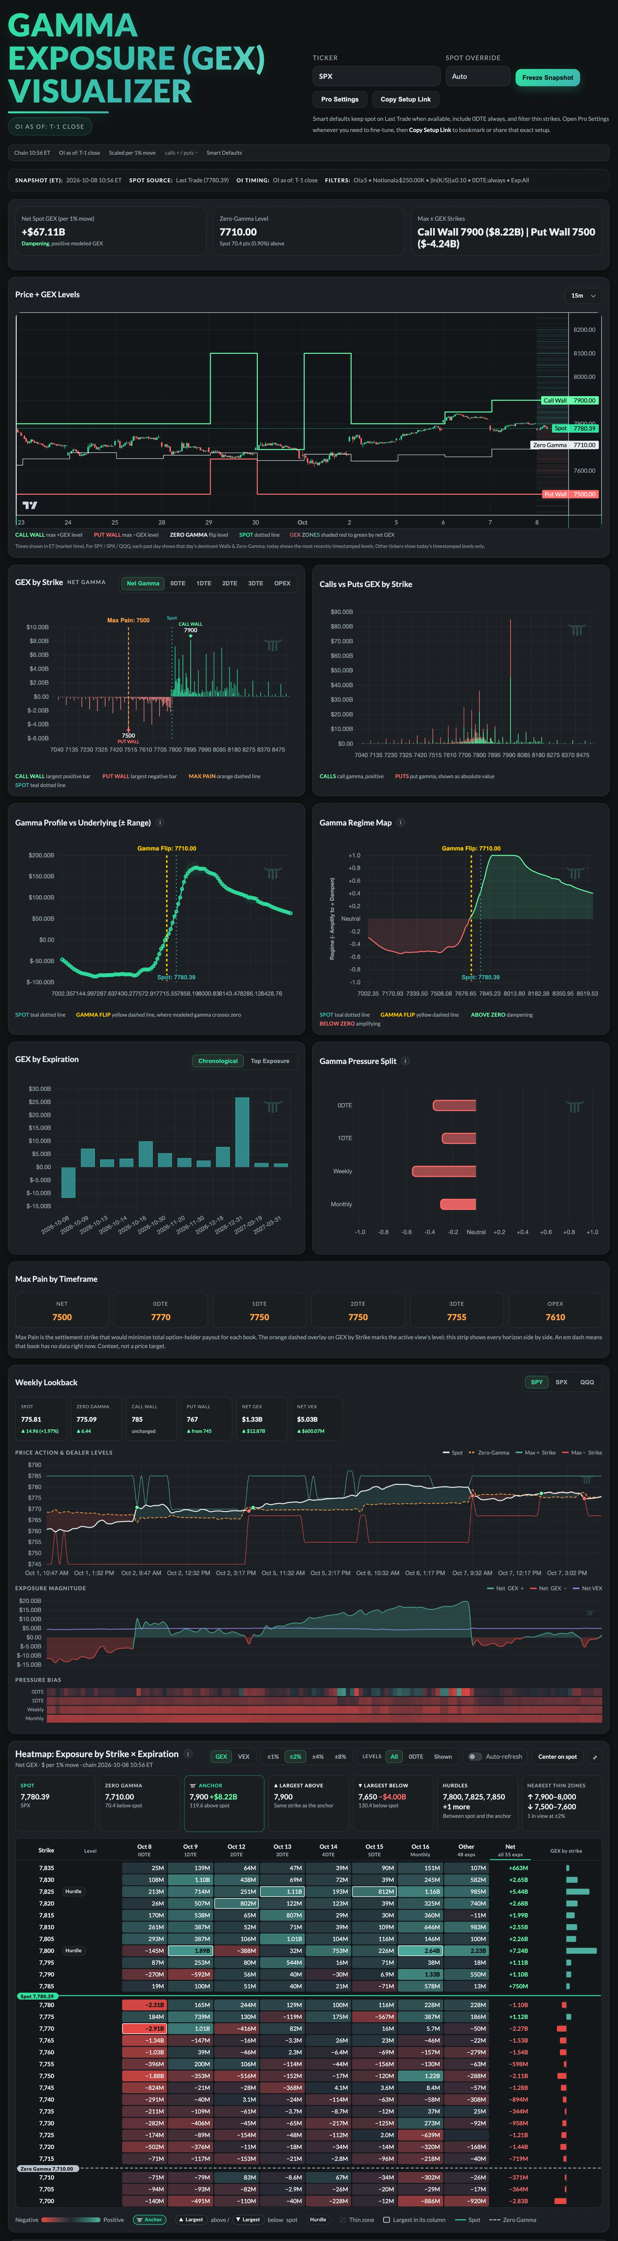Click info icon next to Gamma Profile title
Image resolution: width=618 pixels, height=2241 pixels.
(160, 822)
